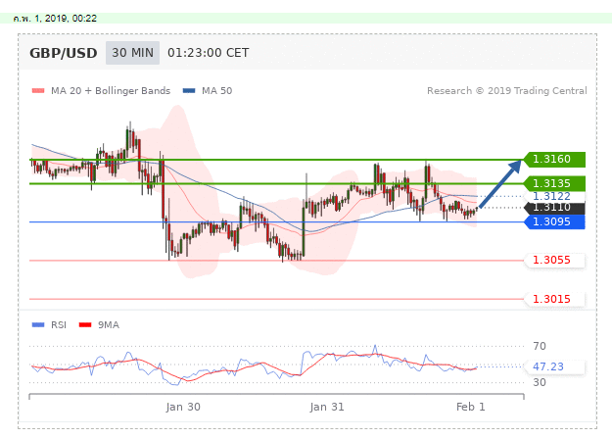Click the Jan 30 date axis label

(x=183, y=407)
